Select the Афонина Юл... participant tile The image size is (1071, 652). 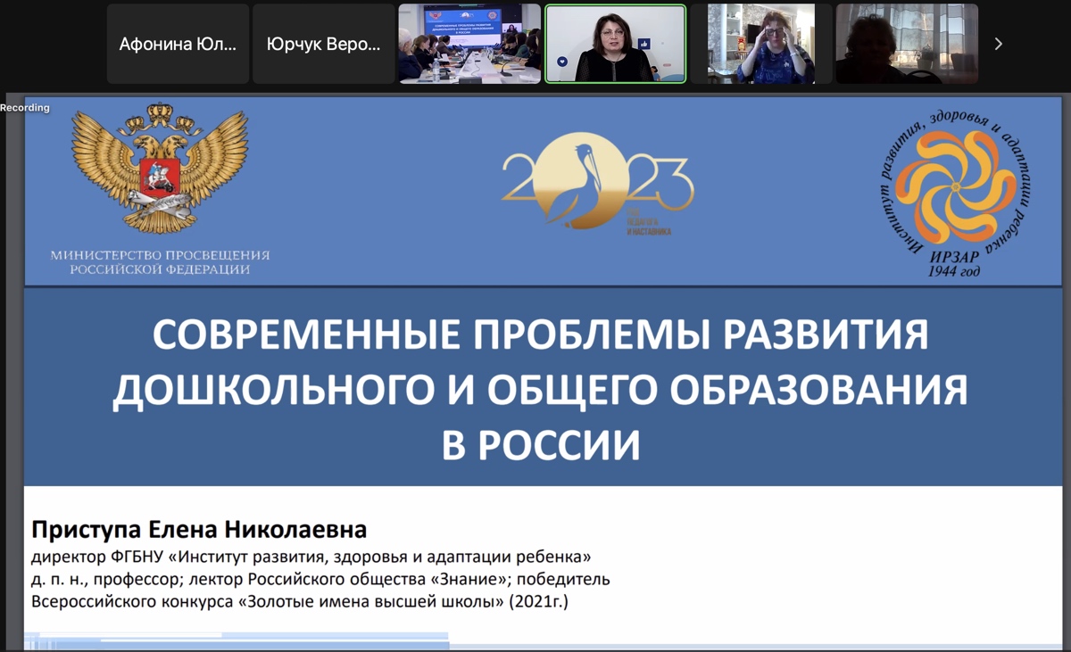(x=178, y=44)
